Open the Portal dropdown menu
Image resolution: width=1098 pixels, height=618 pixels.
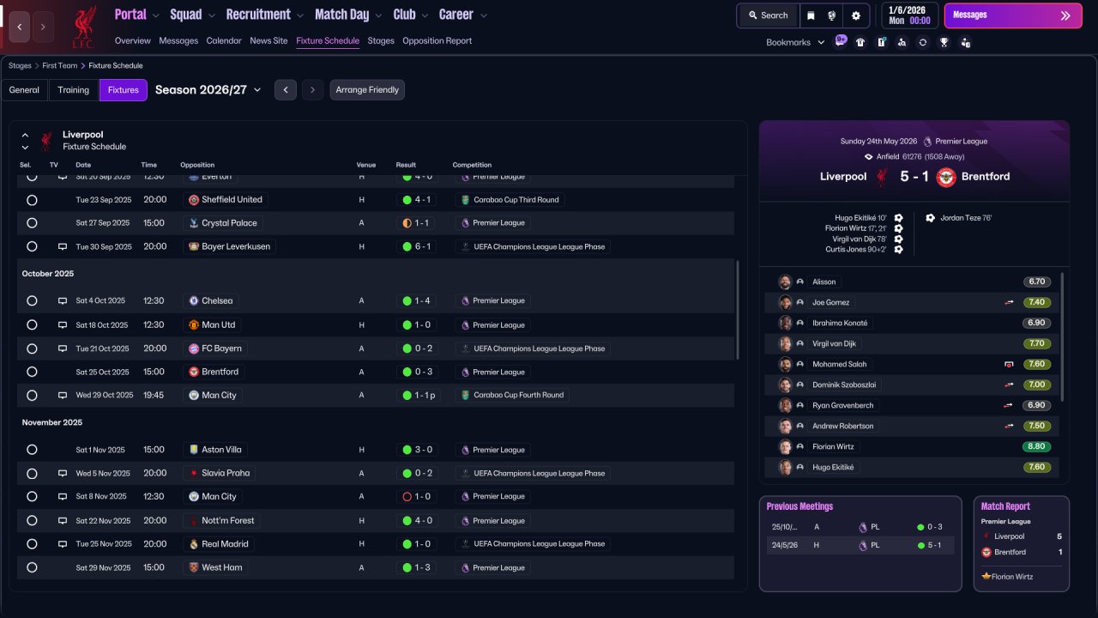[136, 15]
